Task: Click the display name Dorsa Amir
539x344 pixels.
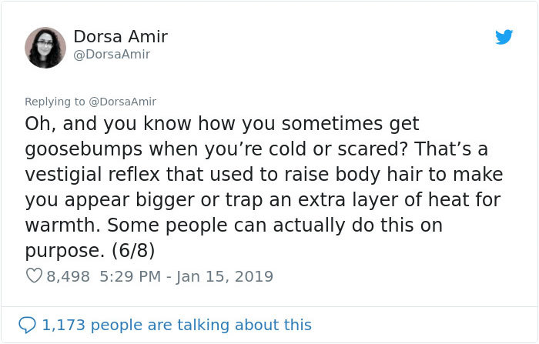Action: click(120, 36)
